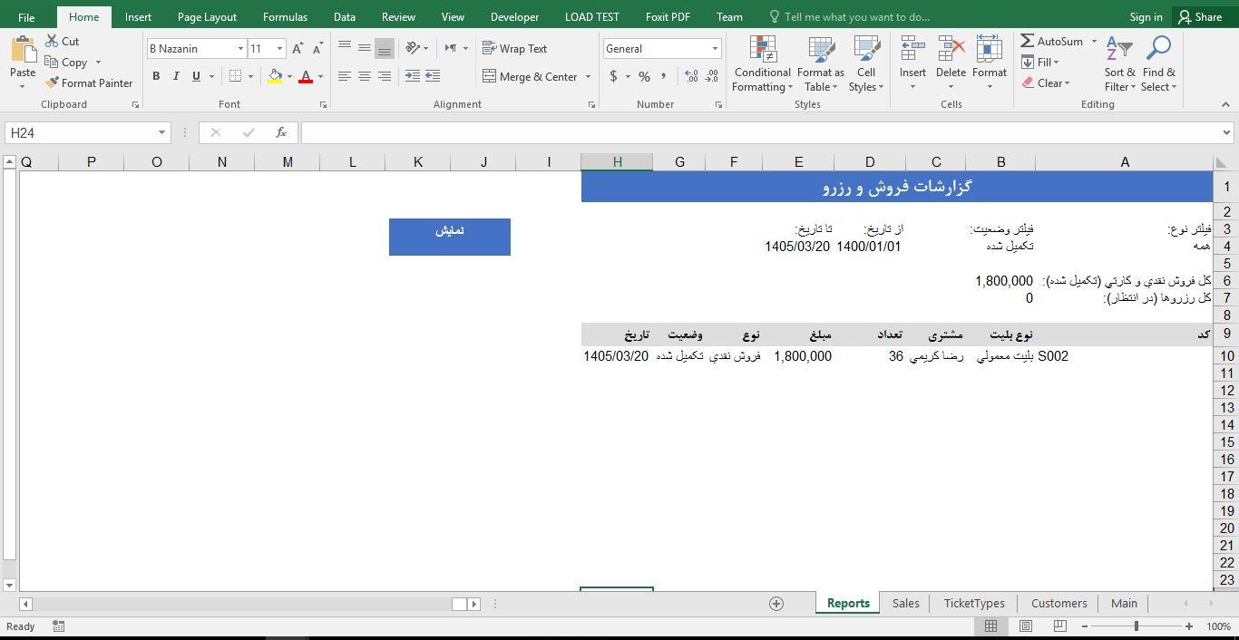Viewport: 1239px width, 640px height.
Task: Open the Fill dropdown
Action: pyautogui.click(x=1040, y=63)
